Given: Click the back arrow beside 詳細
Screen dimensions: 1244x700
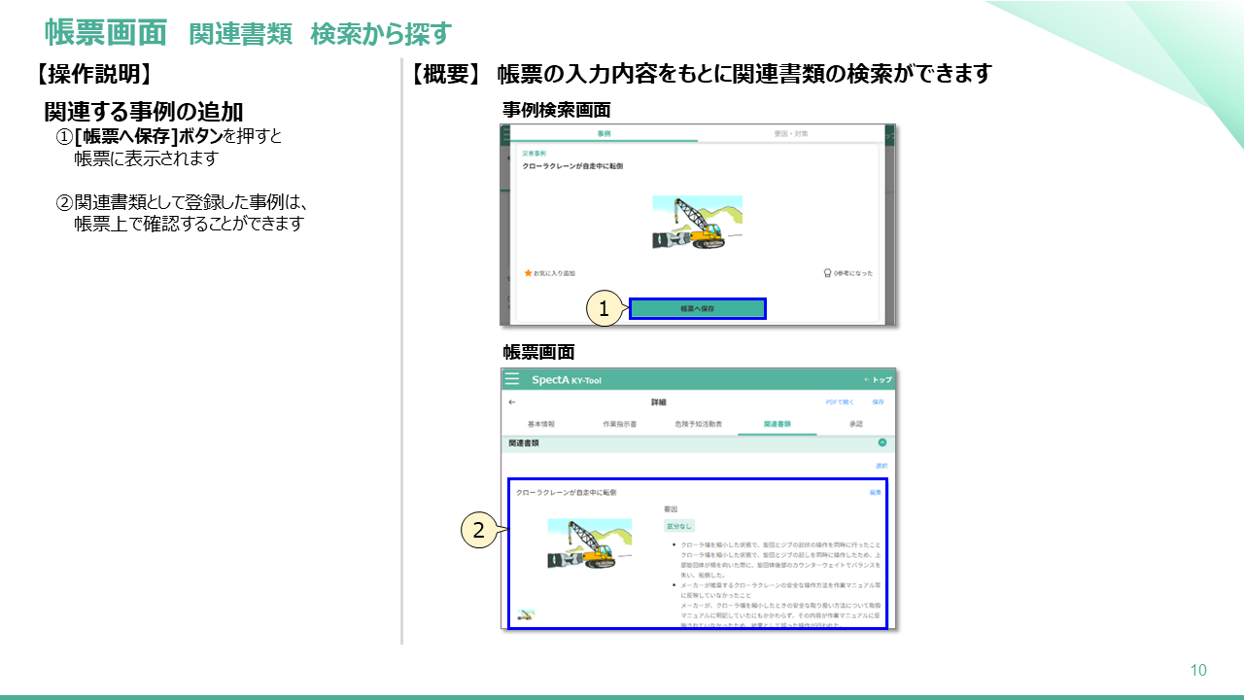Looking at the screenshot, I should point(512,402).
